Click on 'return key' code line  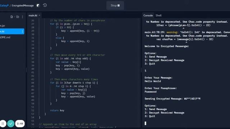coord(57,110)
